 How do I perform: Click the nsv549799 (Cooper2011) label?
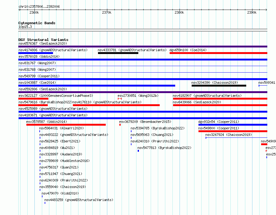(39, 76)
